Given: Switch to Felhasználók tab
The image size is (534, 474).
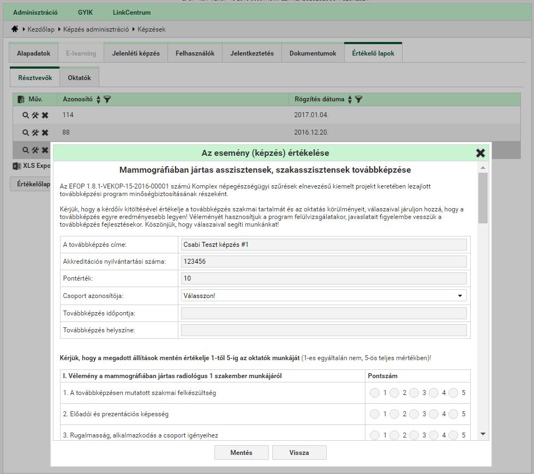Looking at the screenshot, I should pyautogui.click(x=195, y=53).
